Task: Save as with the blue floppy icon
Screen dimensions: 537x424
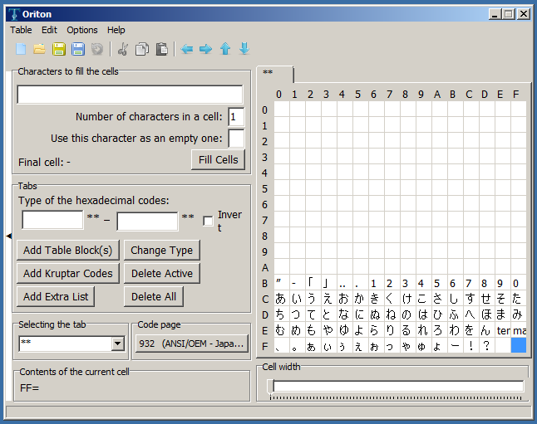Action: pos(78,49)
